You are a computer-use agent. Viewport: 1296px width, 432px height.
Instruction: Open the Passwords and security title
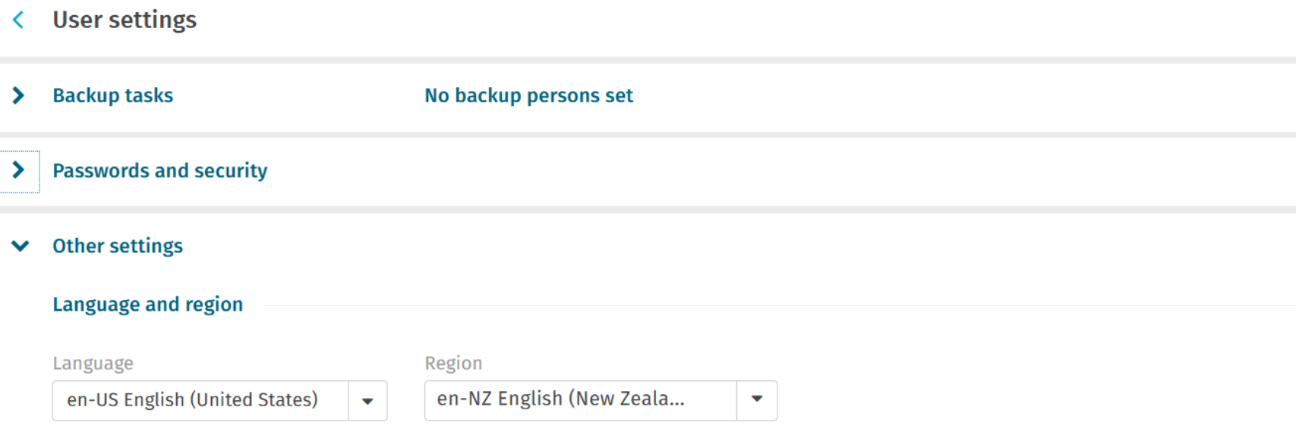(159, 171)
